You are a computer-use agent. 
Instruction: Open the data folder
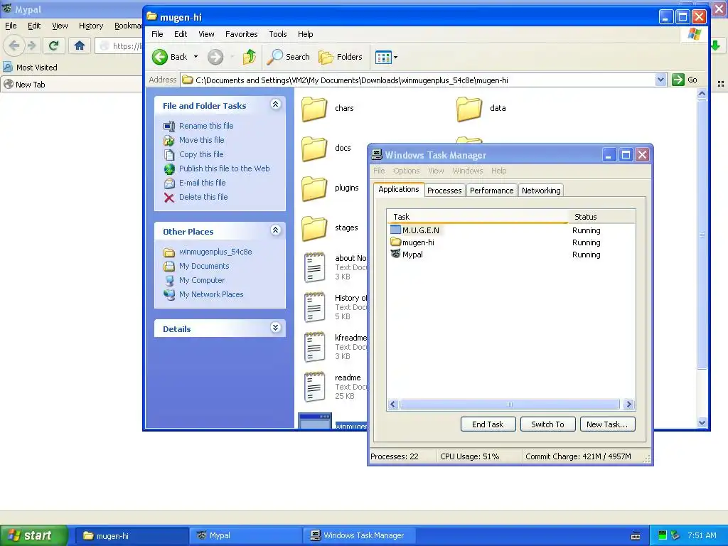pyautogui.click(x=469, y=109)
